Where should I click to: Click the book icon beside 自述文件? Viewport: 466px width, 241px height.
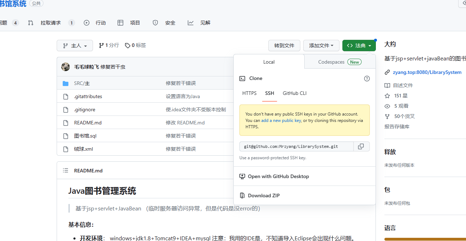pyautogui.click(x=387, y=86)
